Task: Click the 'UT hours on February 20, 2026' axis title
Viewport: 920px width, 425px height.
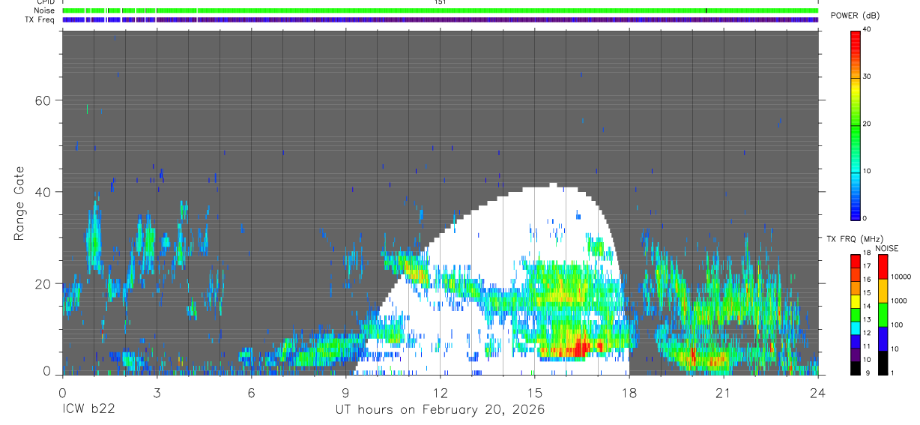Action: [x=440, y=410]
